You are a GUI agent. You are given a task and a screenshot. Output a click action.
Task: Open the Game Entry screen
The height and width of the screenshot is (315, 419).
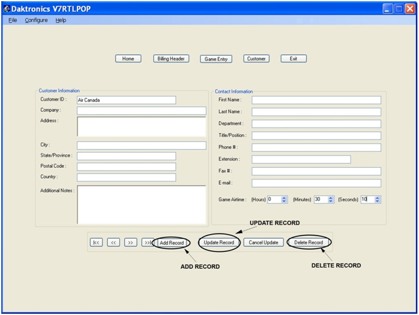coord(216,59)
